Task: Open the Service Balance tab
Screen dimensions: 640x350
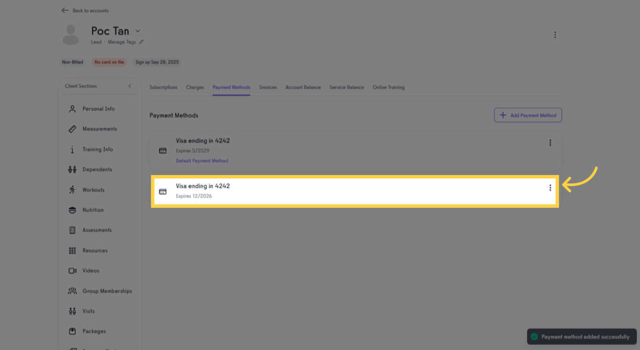Action: (347, 87)
